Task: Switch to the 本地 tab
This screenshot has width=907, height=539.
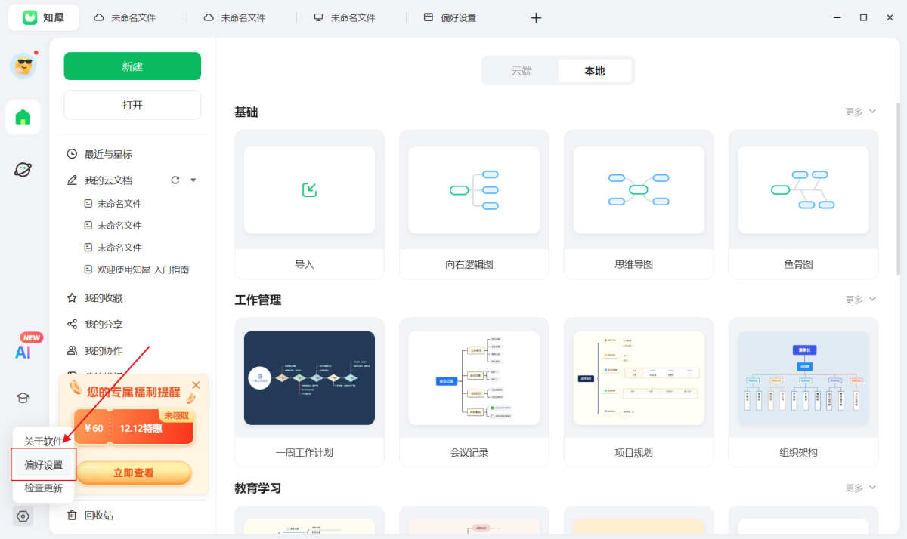Action: pos(595,71)
